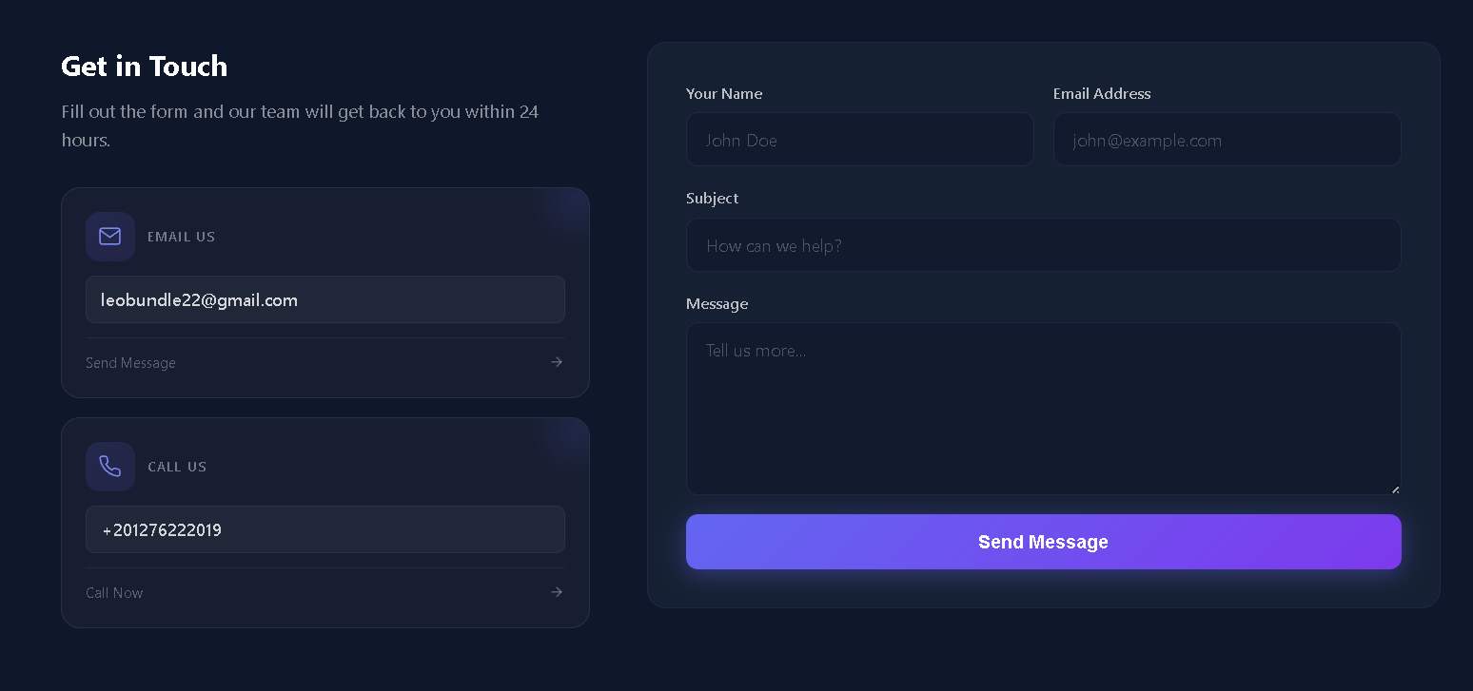Select the leobundle22@gmail.com email address box
The image size is (1473, 691).
tap(325, 299)
